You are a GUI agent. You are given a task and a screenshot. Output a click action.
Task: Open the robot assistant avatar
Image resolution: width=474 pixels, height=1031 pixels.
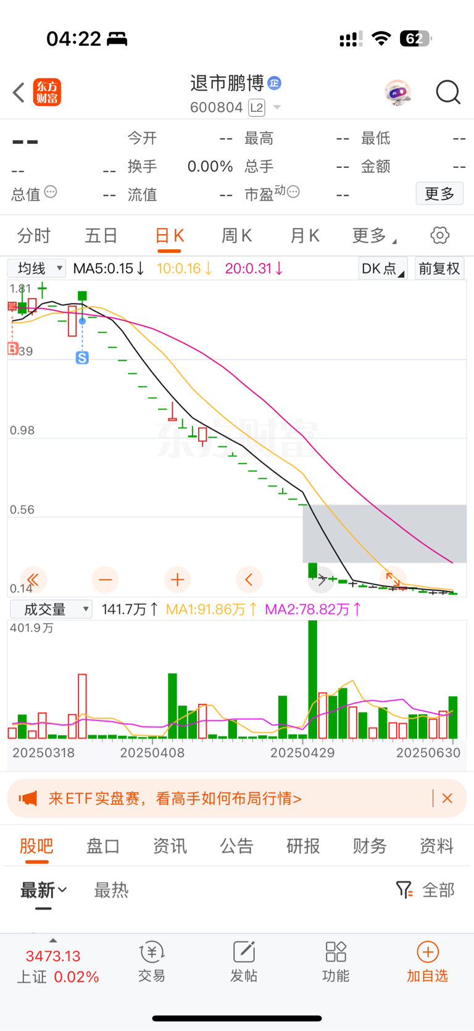pos(397,93)
